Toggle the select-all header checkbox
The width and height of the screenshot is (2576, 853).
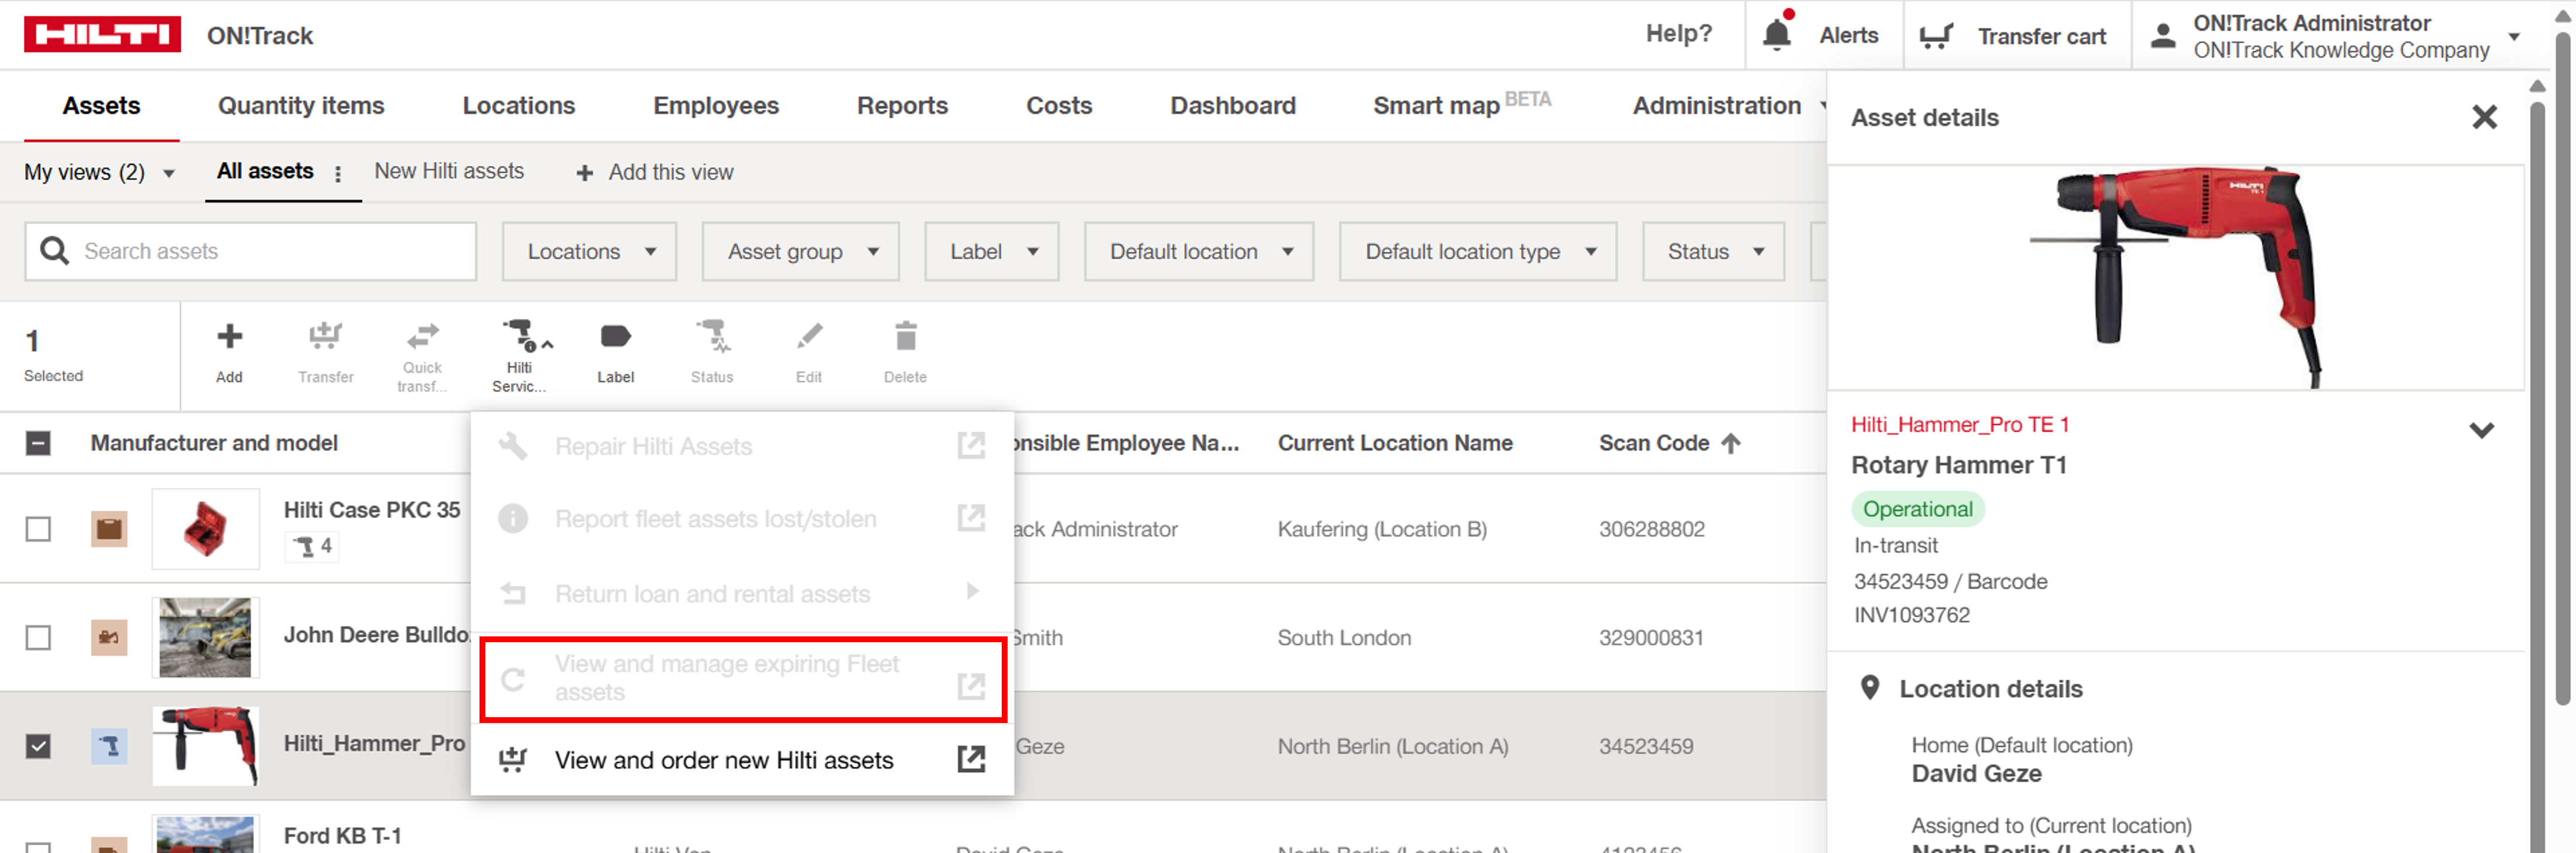(38, 443)
